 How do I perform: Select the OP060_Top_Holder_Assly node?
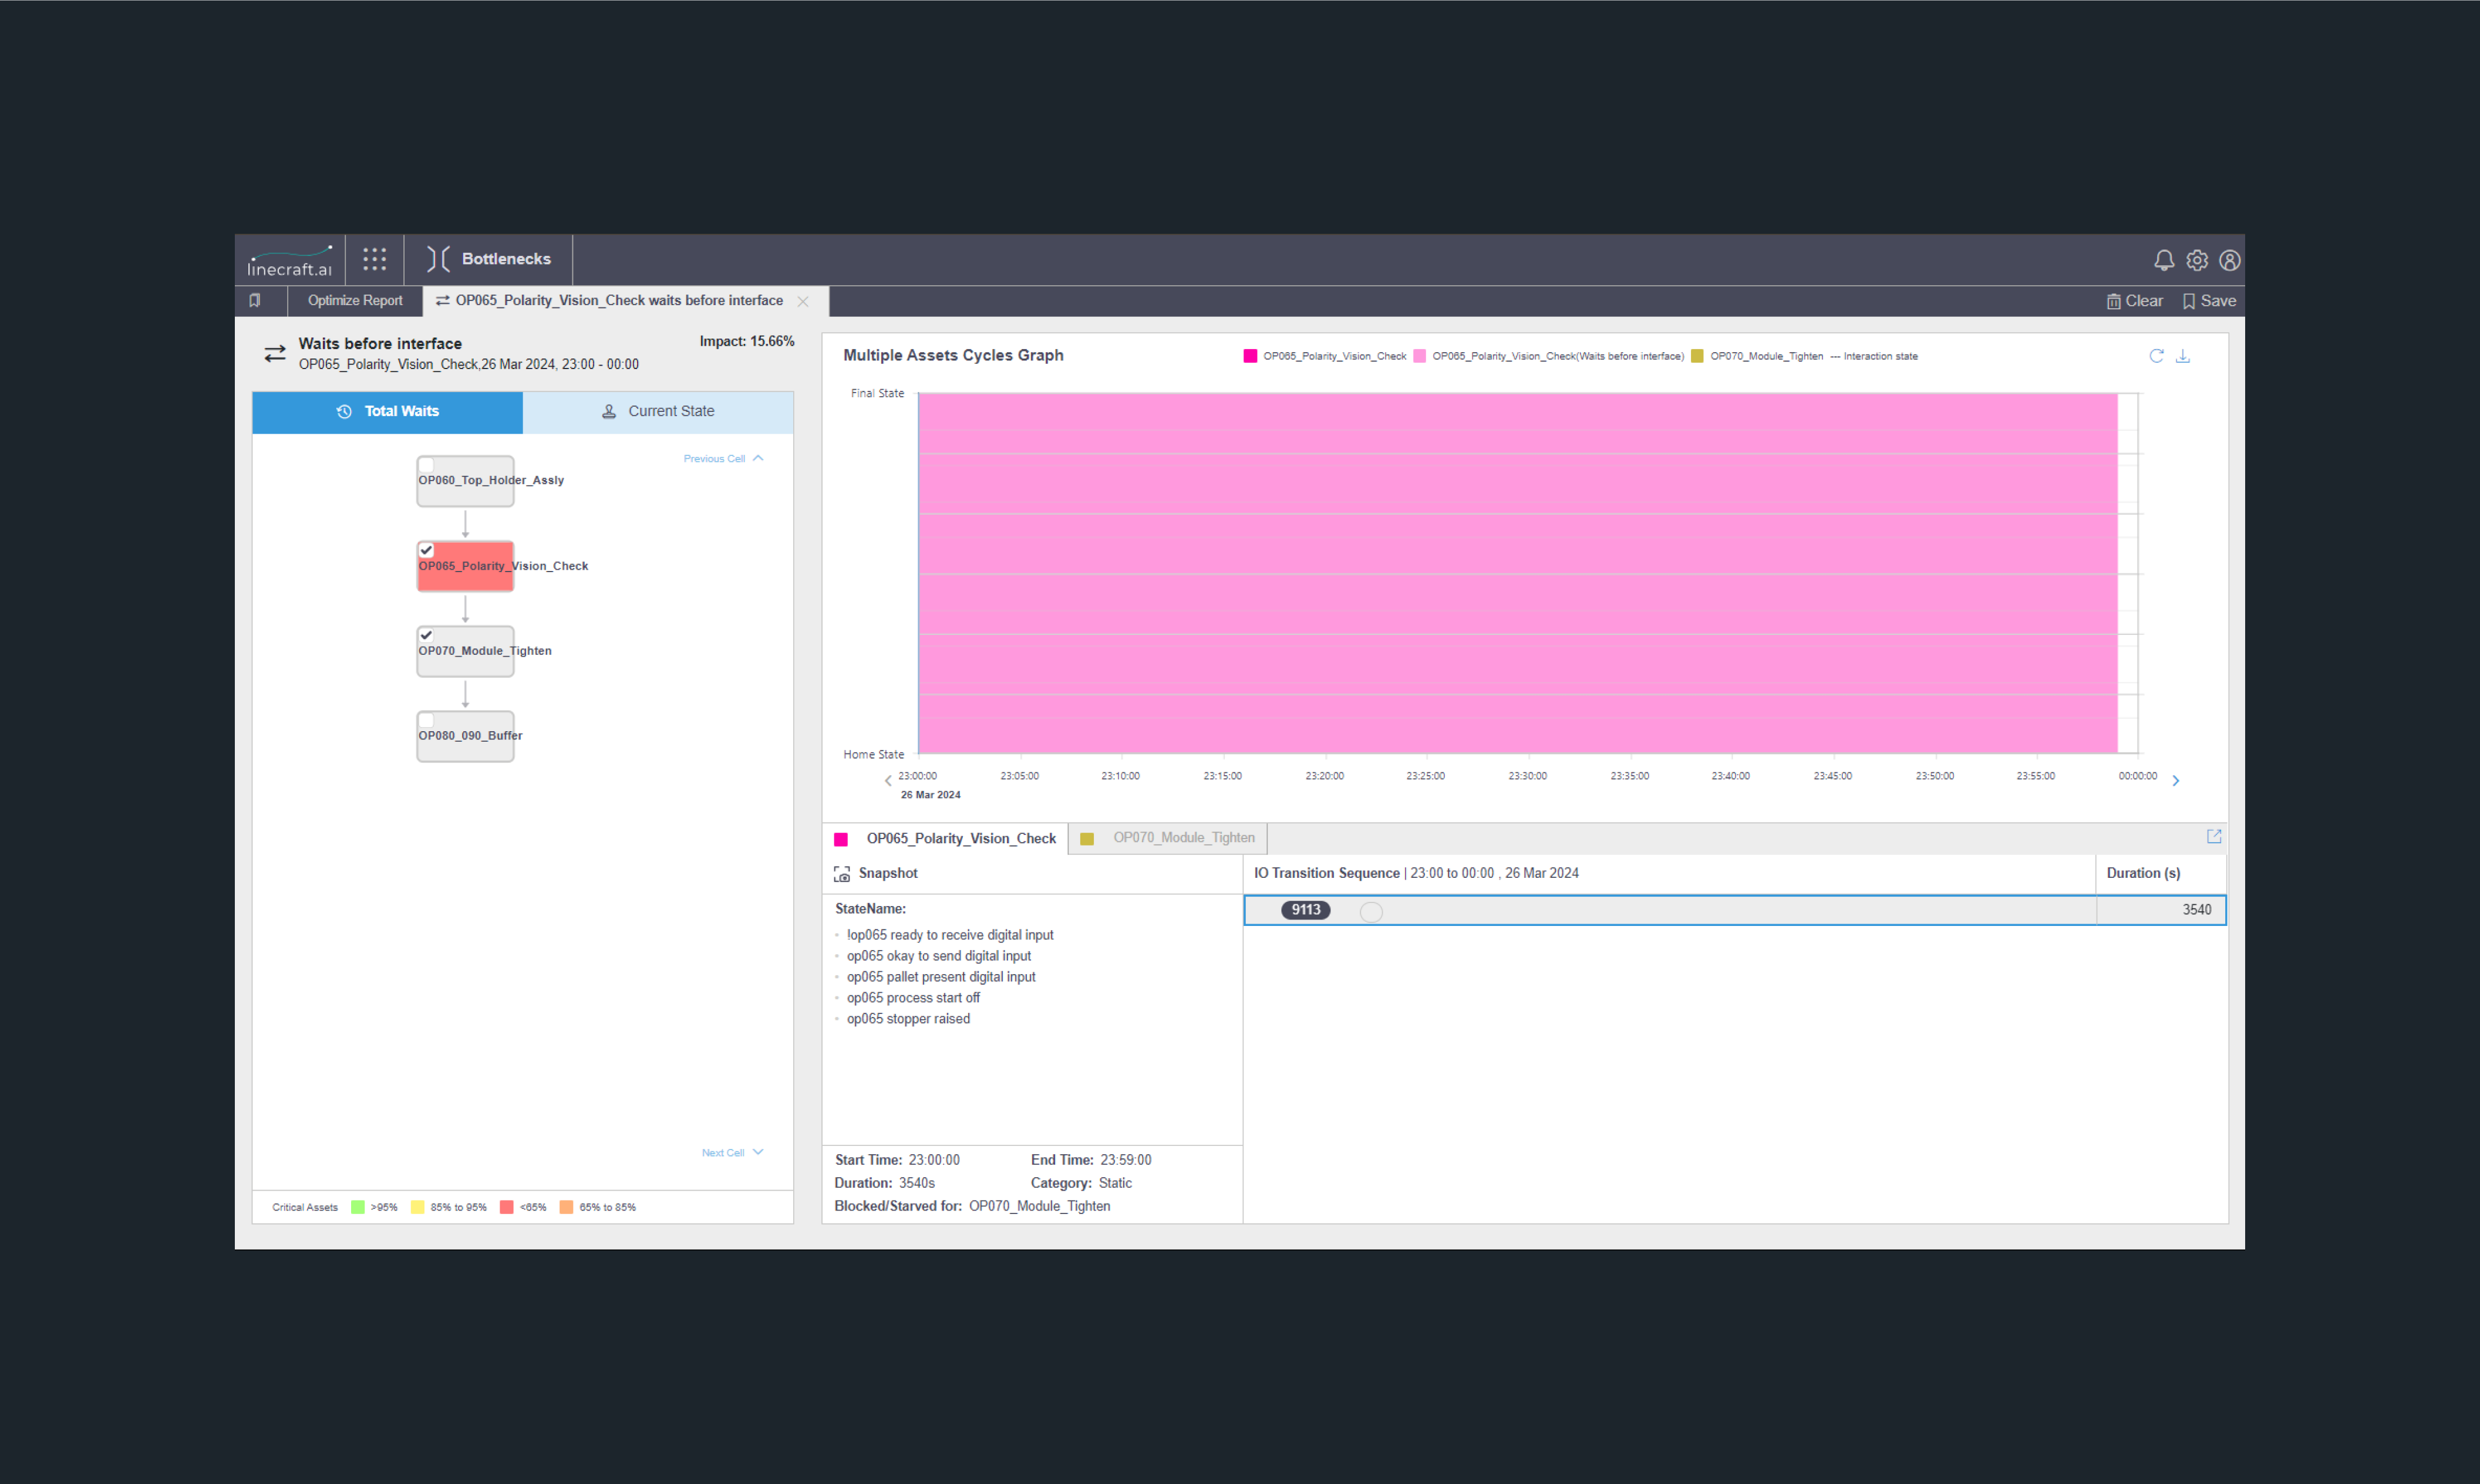pyautogui.click(x=465, y=481)
